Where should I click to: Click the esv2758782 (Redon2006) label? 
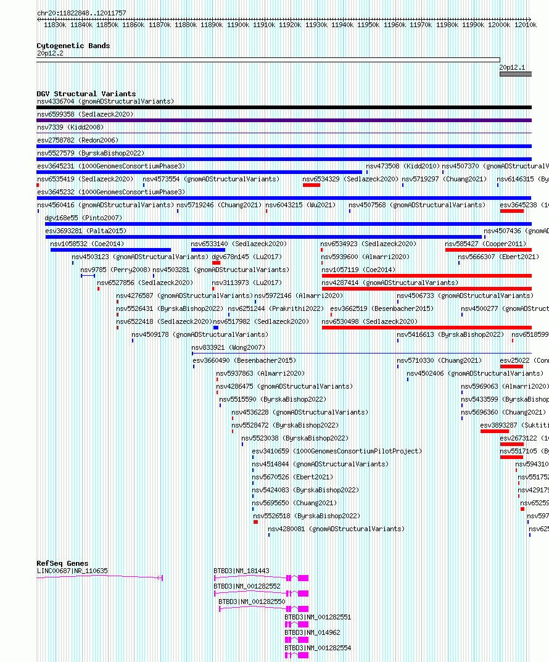pos(78,140)
